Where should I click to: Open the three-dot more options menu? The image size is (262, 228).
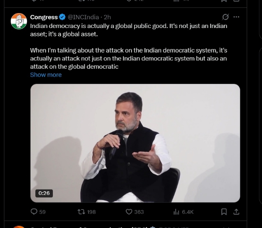tap(236, 17)
